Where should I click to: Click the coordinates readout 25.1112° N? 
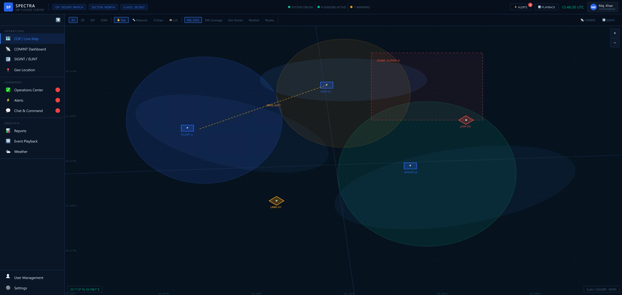point(85,289)
